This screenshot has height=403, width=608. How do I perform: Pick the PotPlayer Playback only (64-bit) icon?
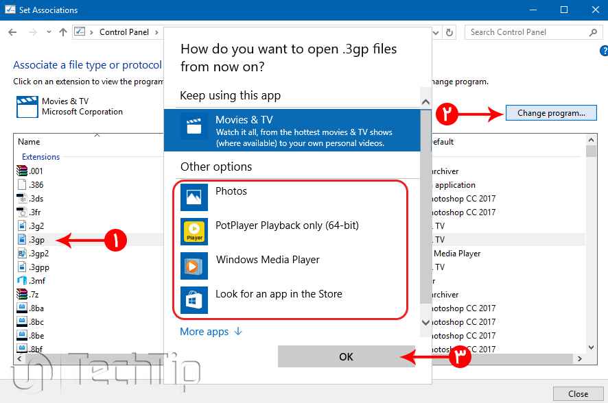tap(194, 232)
